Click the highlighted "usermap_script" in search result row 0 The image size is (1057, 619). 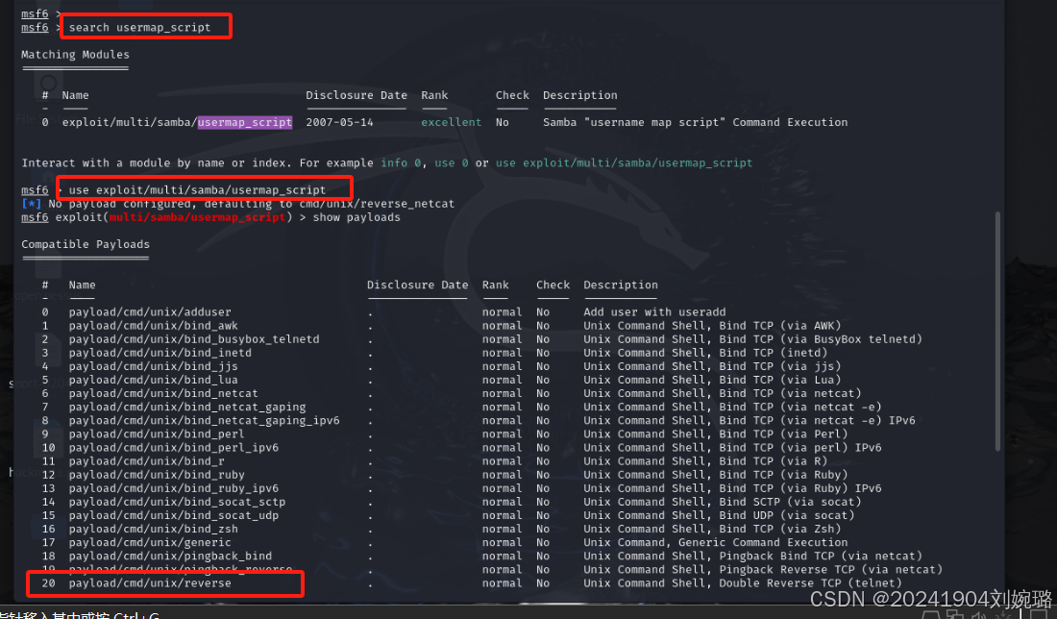pyautogui.click(x=245, y=122)
